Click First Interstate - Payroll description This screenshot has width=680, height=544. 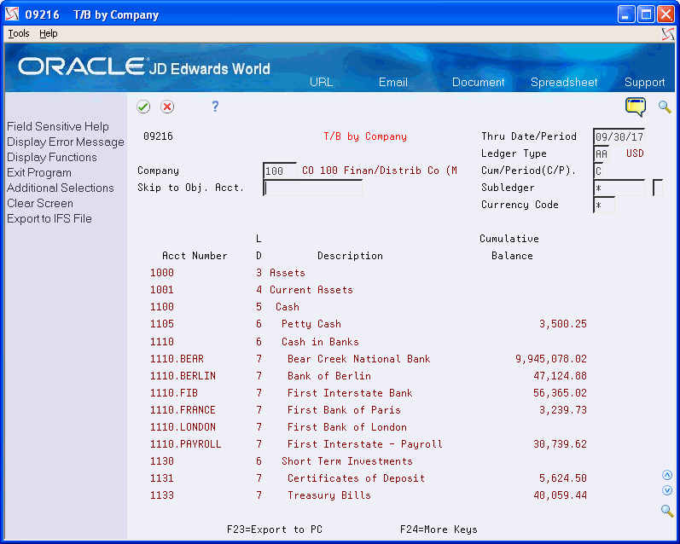pos(364,444)
